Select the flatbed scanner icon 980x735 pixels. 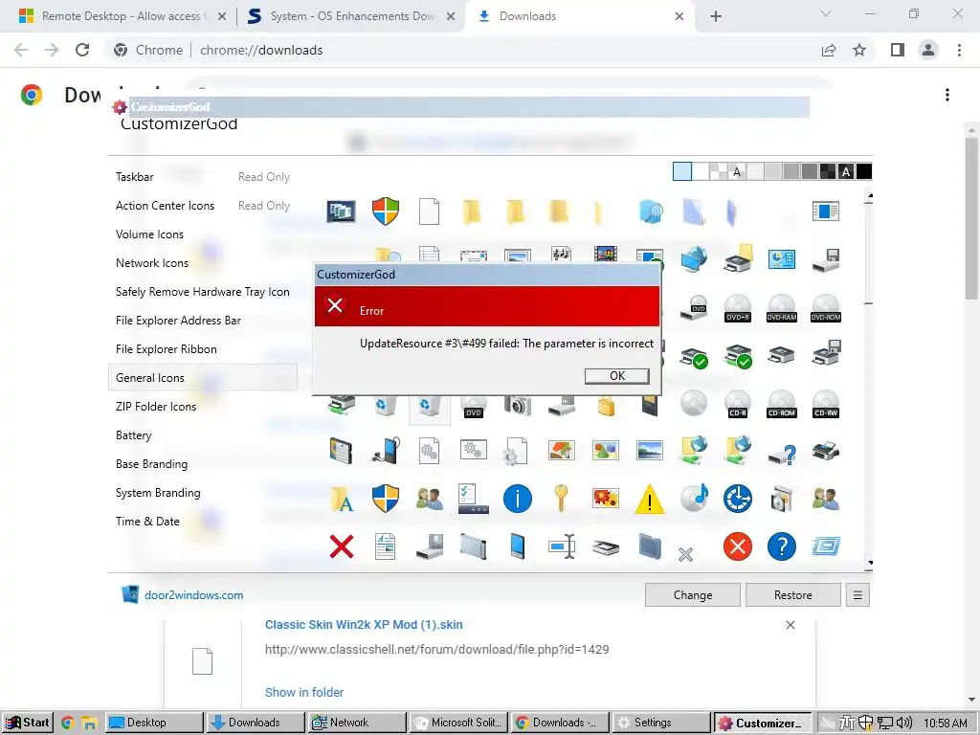point(605,548)
